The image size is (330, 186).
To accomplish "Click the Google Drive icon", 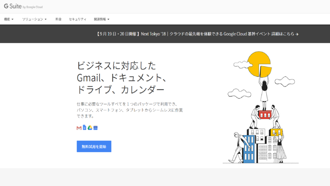I will [90, 128].
